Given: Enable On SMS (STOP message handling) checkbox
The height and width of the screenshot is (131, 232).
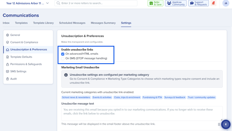Looking at the screenshot, I should [63, 58].
